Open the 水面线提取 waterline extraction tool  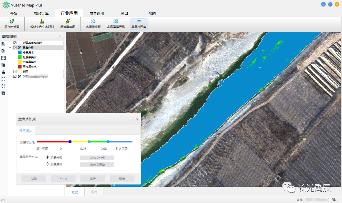pyautogui.click(x=93, y=23)
